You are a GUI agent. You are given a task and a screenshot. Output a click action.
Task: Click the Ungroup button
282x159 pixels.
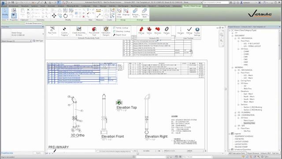pos(126,12)
